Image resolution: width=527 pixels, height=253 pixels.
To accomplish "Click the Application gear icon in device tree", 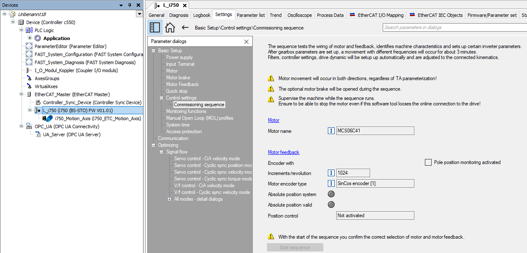I will click(38, 38).
